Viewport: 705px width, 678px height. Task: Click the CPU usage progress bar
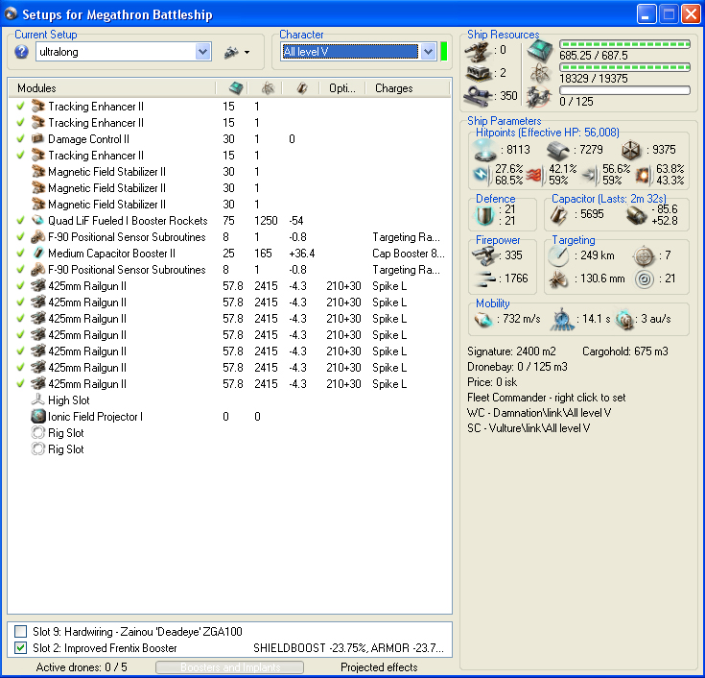point(624,44)
